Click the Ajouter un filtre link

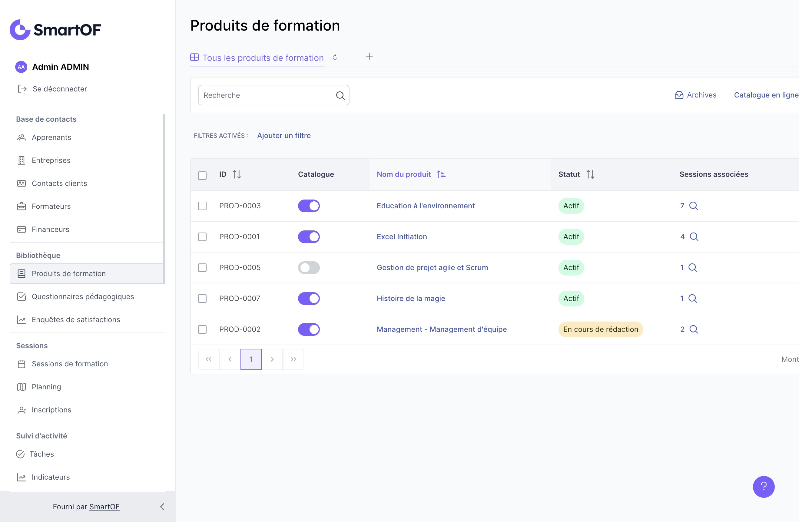[x=284, y=136]
